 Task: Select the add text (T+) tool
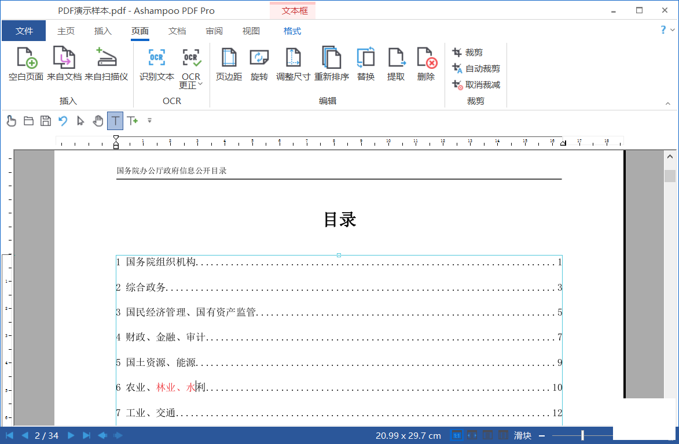click(x=133, y=121)
